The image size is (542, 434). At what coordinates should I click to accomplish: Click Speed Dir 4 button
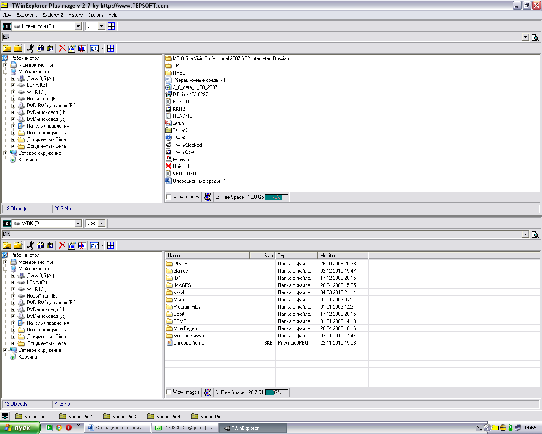click(164, 417)
